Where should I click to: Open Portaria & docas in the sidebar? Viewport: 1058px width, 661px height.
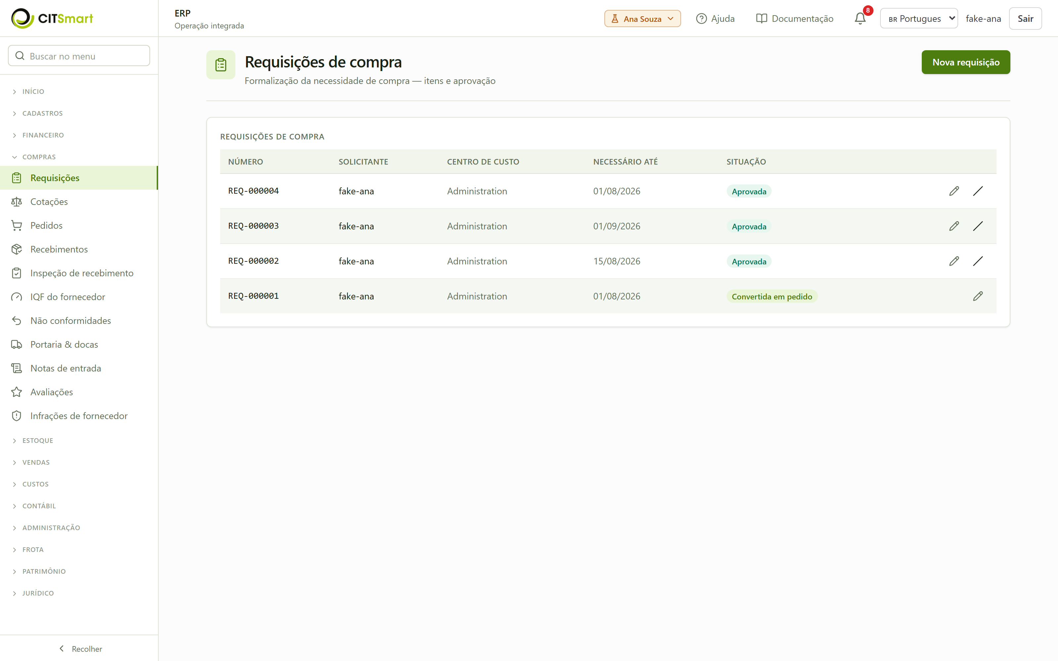click(79, 344)
